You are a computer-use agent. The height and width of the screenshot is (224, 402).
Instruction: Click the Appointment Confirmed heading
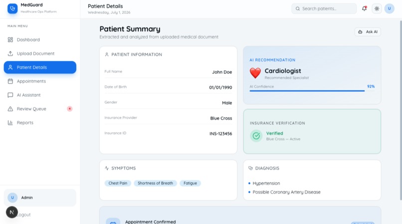[x=150, y=222]
